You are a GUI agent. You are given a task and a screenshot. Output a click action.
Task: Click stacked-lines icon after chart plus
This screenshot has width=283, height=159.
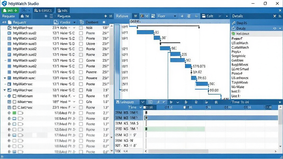pos(189,16)
